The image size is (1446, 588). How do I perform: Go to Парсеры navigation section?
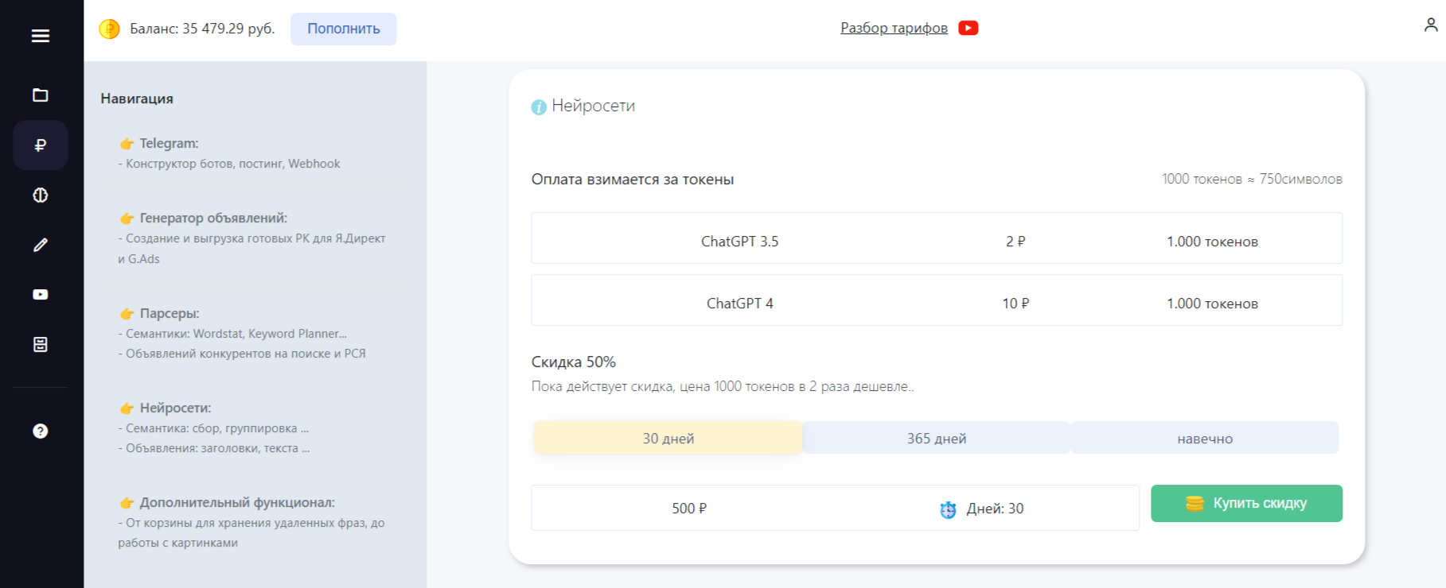255,332
